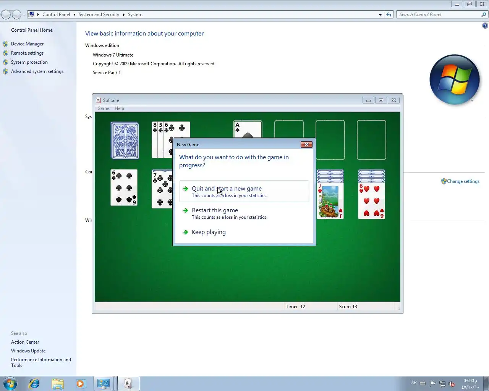This screenshot has width=489, height=391.
Task: Open Performance Information and Tools
Action: [41, 362]
